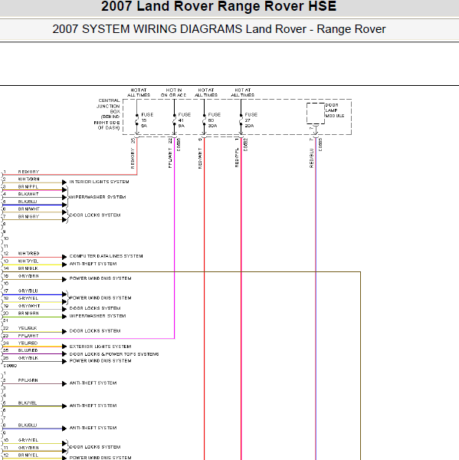Select the GRY/BLU wire label
This screenshot has width=459, height=460.
[28, 291]
